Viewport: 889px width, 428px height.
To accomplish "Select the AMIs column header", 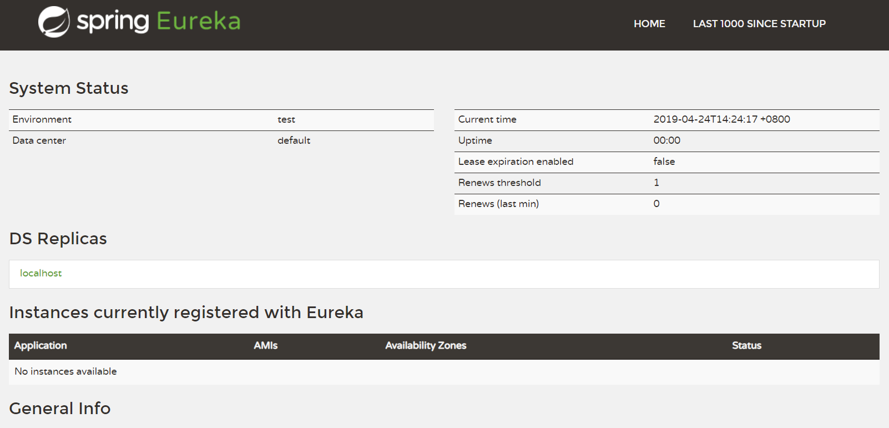I will (265, 345).
